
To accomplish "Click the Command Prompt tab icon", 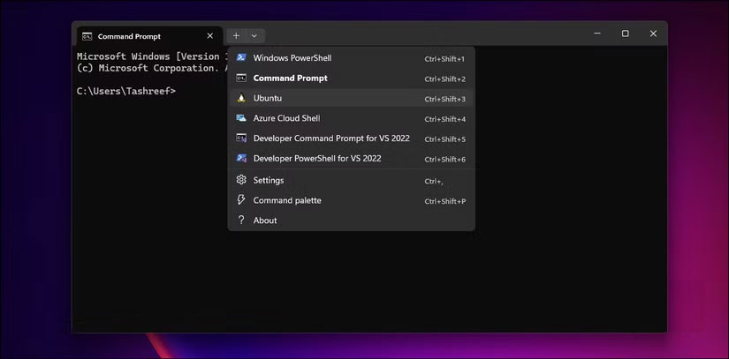I will [87, 36].
